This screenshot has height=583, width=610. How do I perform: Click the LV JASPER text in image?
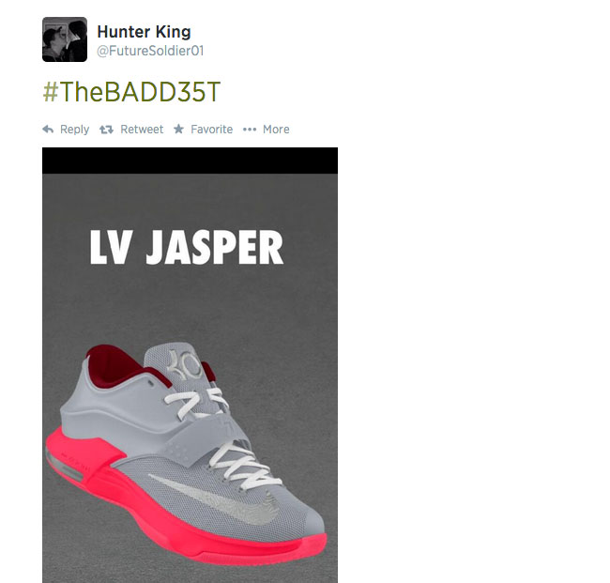187,247
